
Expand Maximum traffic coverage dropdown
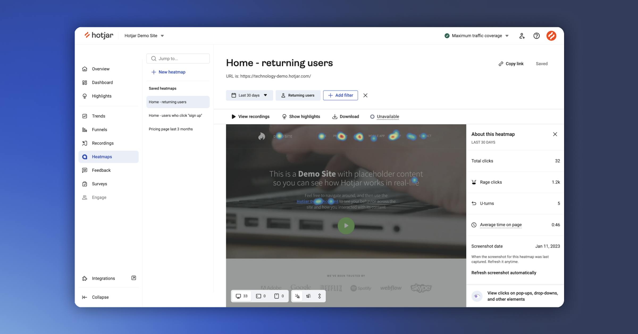[x=477, y=36]
